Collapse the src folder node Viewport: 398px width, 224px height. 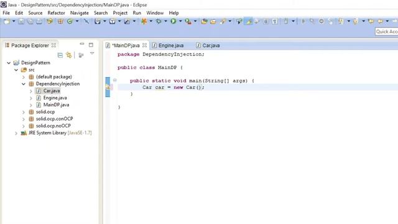(x=16, y=70)
